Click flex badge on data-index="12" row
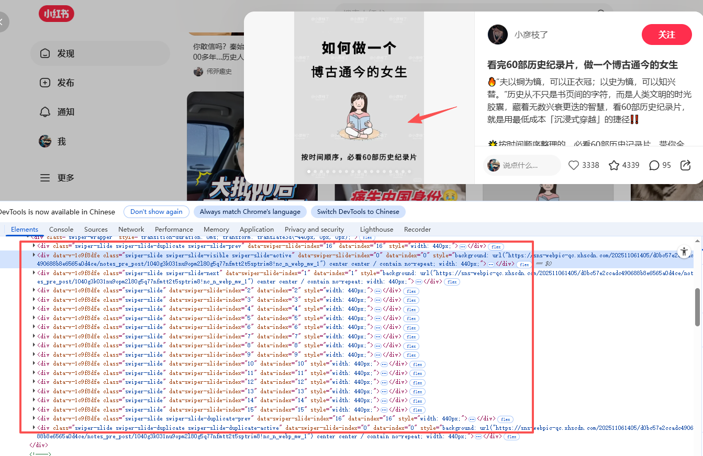 [417, 383]
